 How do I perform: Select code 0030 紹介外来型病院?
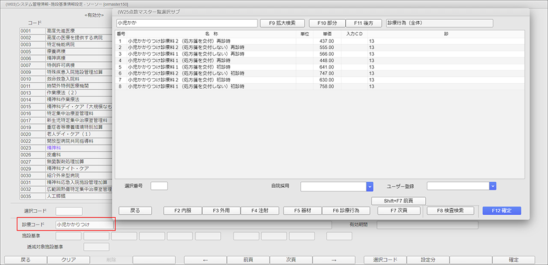tap(66, 175)
